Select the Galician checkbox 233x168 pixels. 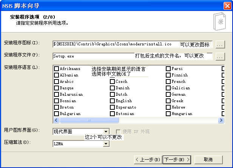[x=168, y=88]
